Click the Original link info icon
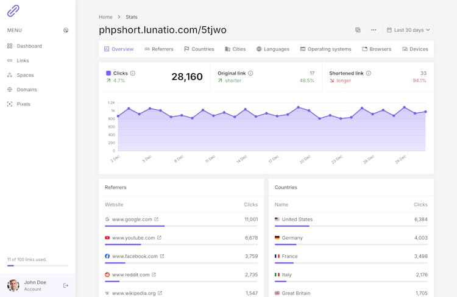 coord(250,73)
